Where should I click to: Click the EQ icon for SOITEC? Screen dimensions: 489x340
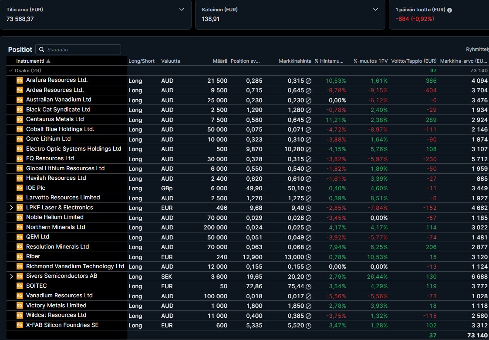pos(20,286)
